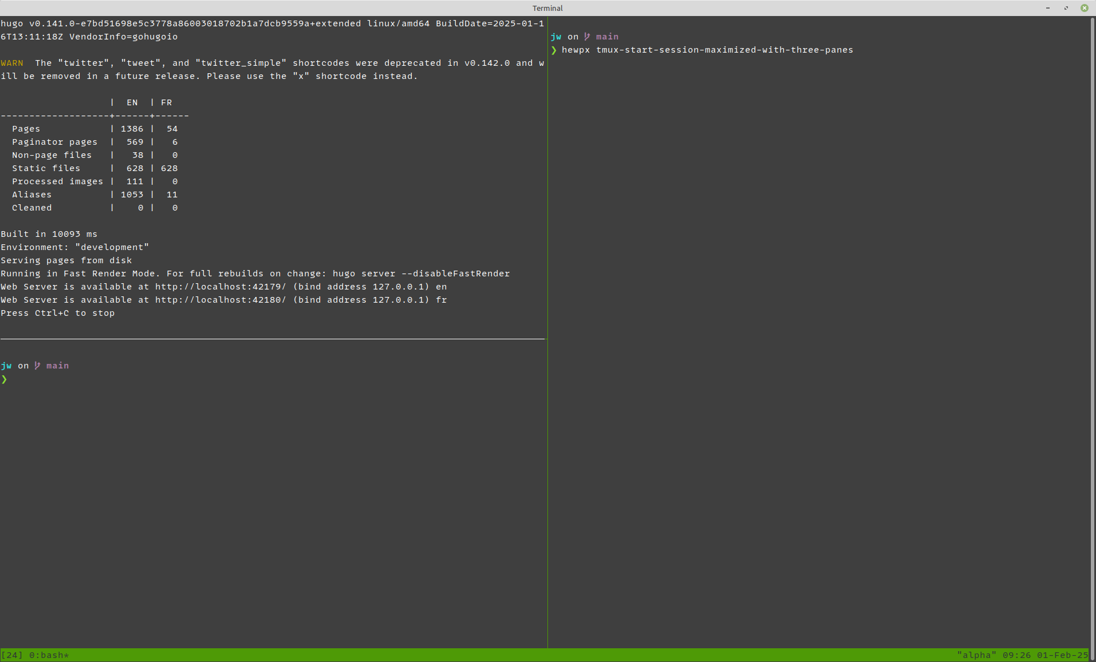Click the Static files row label
This screenshot has width=1096, height=662.
46,168
